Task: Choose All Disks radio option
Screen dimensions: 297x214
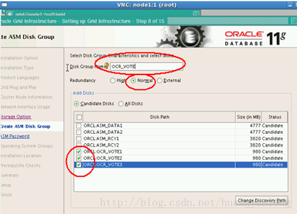Action: pos(121,104)
